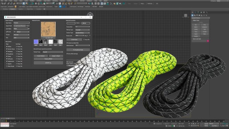Click the Assign to Object button

(x=56, y=56)
